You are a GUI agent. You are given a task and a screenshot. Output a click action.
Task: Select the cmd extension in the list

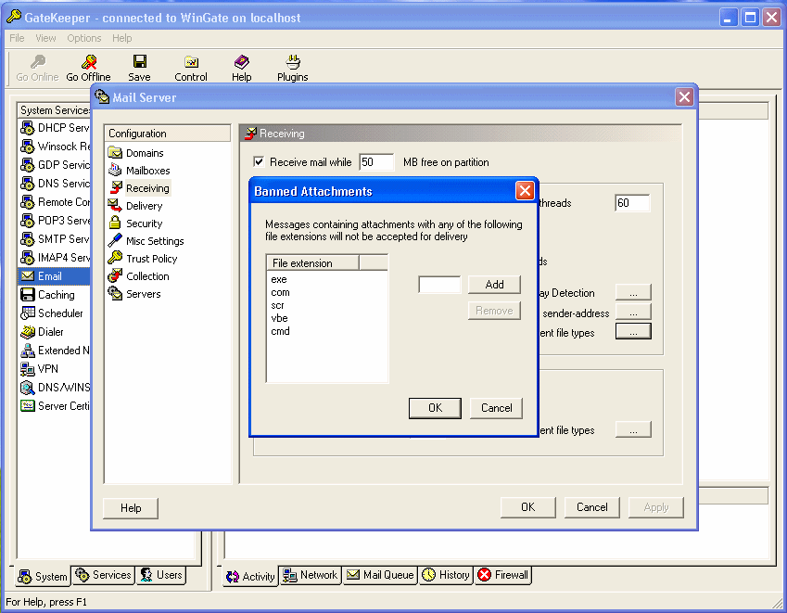tap(280, 331)
